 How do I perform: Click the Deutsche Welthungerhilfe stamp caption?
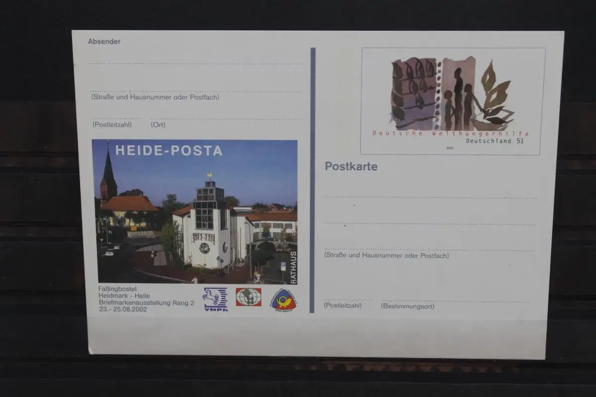pyautogui.click(x=450, y=133)
